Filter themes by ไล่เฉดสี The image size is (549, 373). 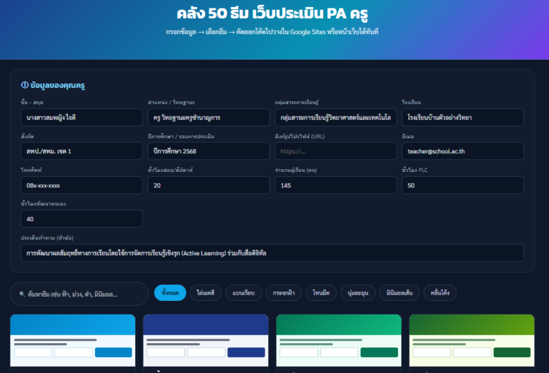tap(205, 292)
